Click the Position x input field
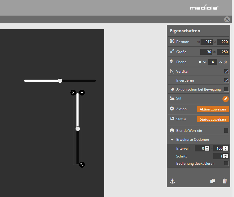This screenshot has height=197, width=234. [207, 42]
